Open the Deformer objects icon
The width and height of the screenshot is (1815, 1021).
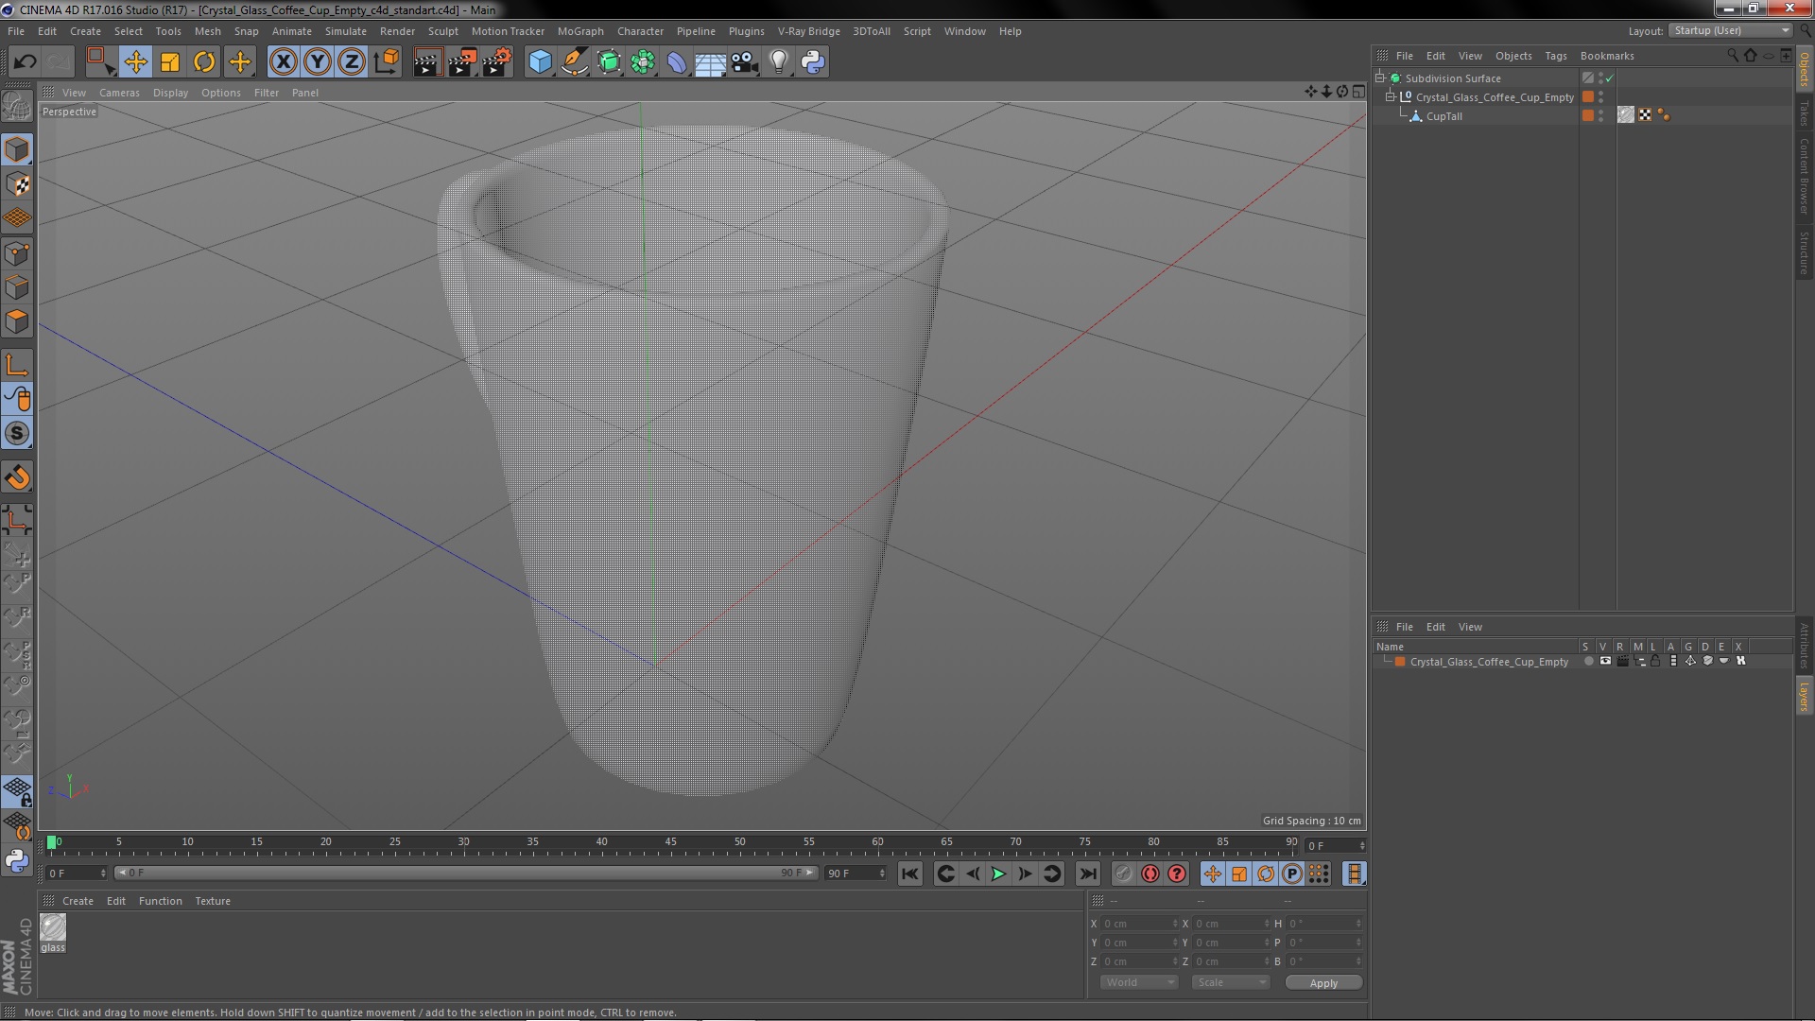pyautogui.click(x=677, y=62)
